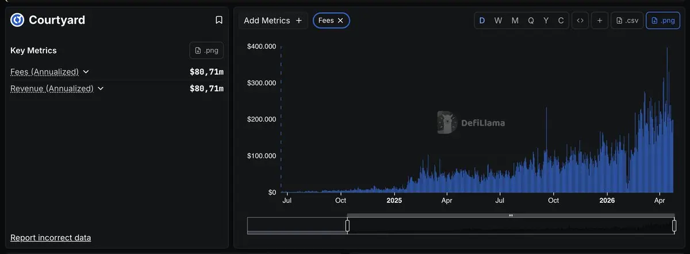Download chart data as .csv
Viewport: 690px width, 254px height.
coord(627,21)
